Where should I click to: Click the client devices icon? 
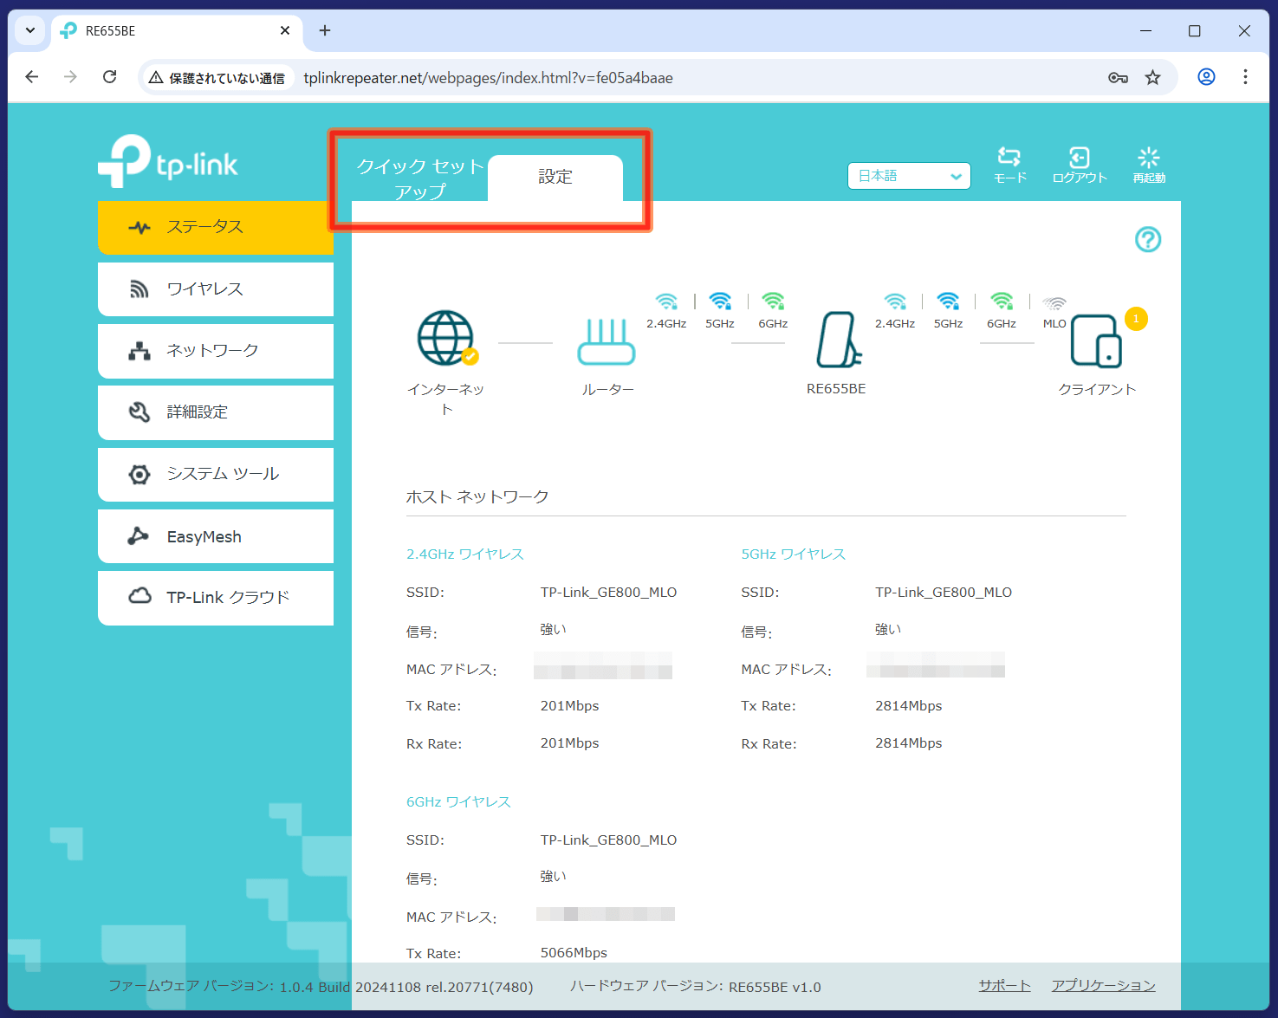point(1096,341)
